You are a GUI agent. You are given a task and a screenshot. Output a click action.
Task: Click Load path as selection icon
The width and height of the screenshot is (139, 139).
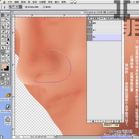click(103, 121)
